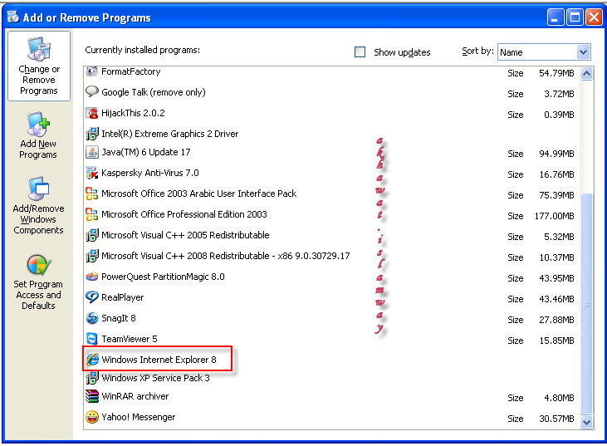Open Change or Remove Programs pane

[39, 66]
